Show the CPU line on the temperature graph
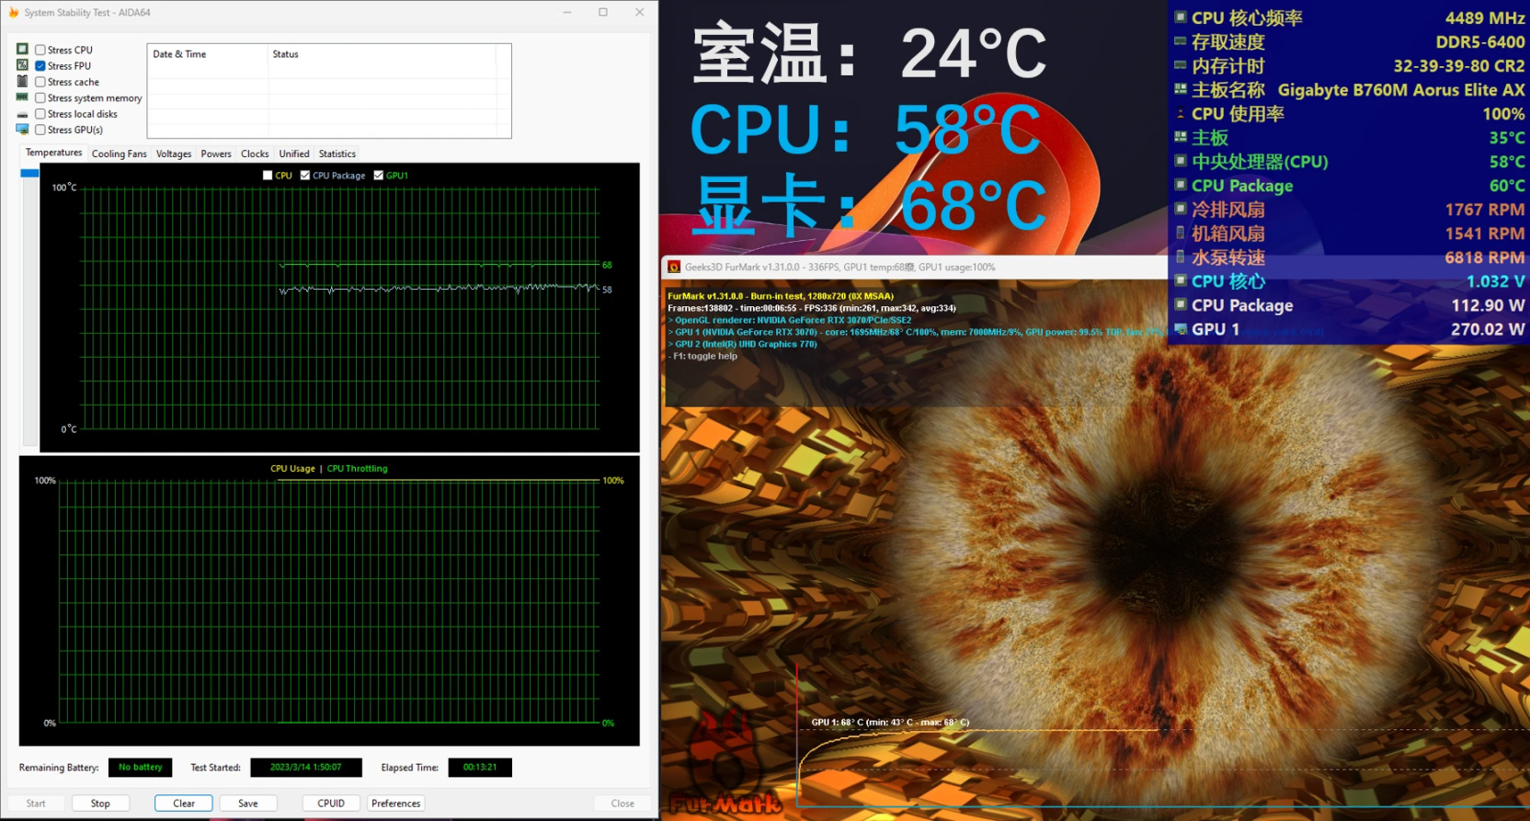This screenshot has width=1530, height=821. coord(268,176)
